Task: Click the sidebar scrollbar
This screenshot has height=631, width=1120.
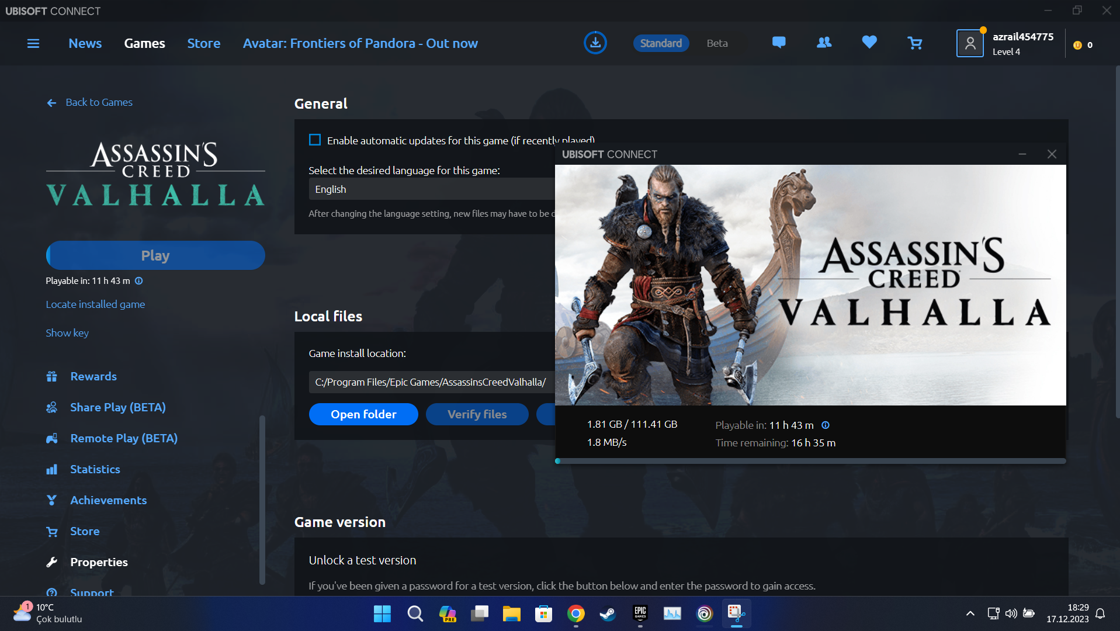Action: (x=262, y=500)
